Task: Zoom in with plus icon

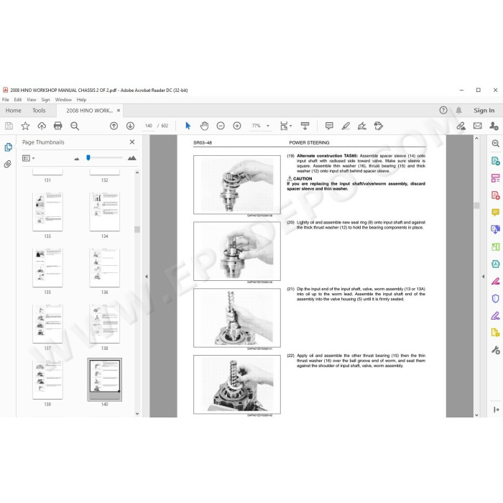Action: tap(237, 126)
